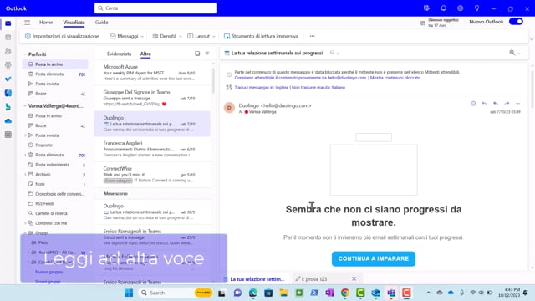Open the dropdown next to message subject
The width and height of the screenshot is (535, 301).
pyautogui.click(x=338, y=54)
